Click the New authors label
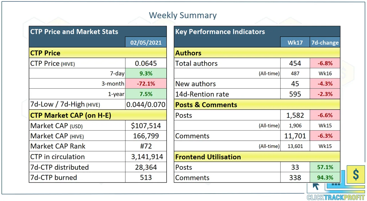Screen dimensions: 367x201 coord(196,84)
